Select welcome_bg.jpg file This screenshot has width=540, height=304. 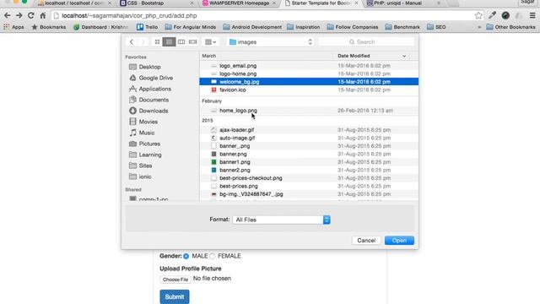[309, 82]
